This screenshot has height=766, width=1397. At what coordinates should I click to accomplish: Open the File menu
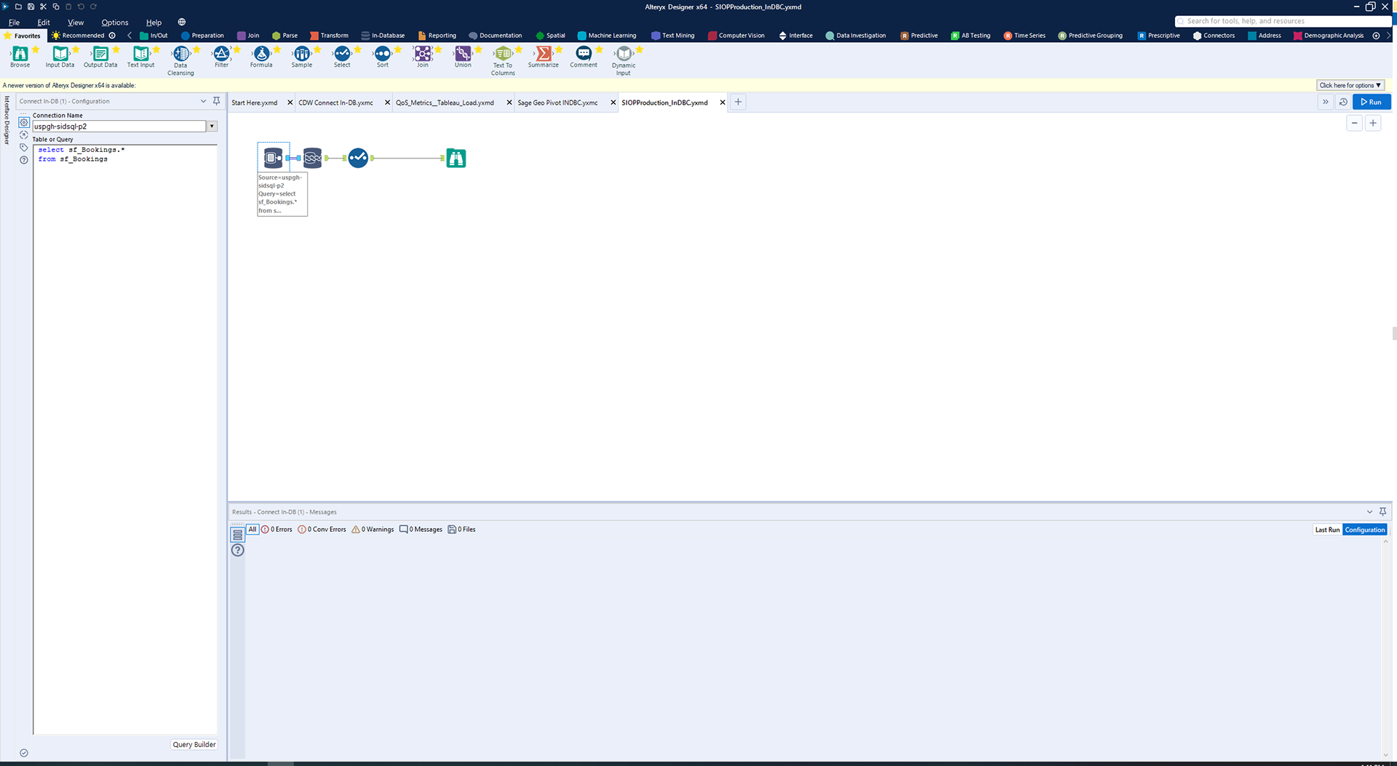coord(14,23)
